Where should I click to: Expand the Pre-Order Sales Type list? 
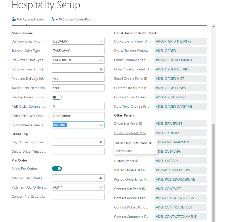click(101, 60)
